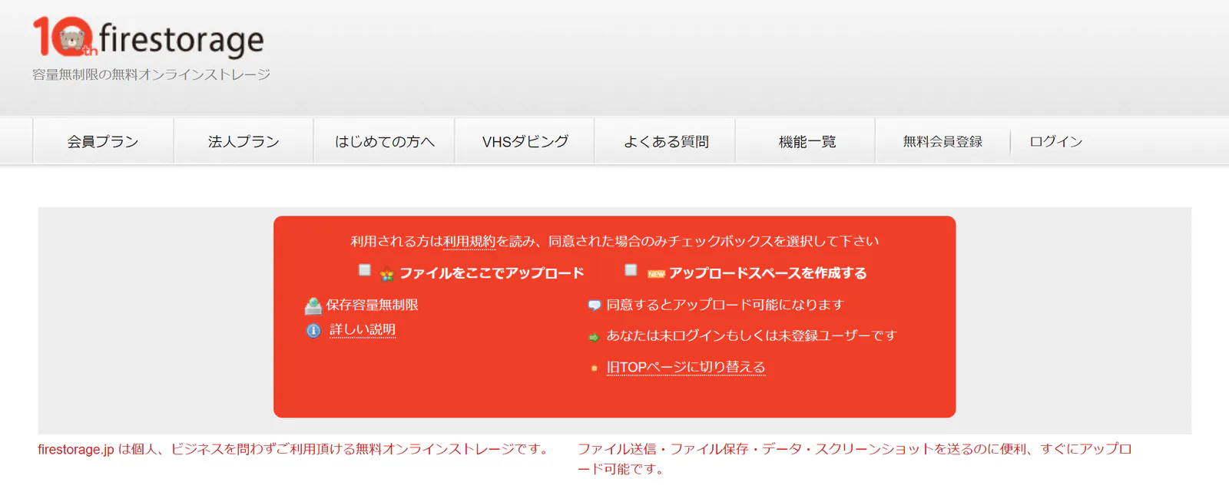Viewport: 1229px width, 492px height.
Task: Check the ファイルをここでアップロード checkbox
Action: tap(365, 270)
